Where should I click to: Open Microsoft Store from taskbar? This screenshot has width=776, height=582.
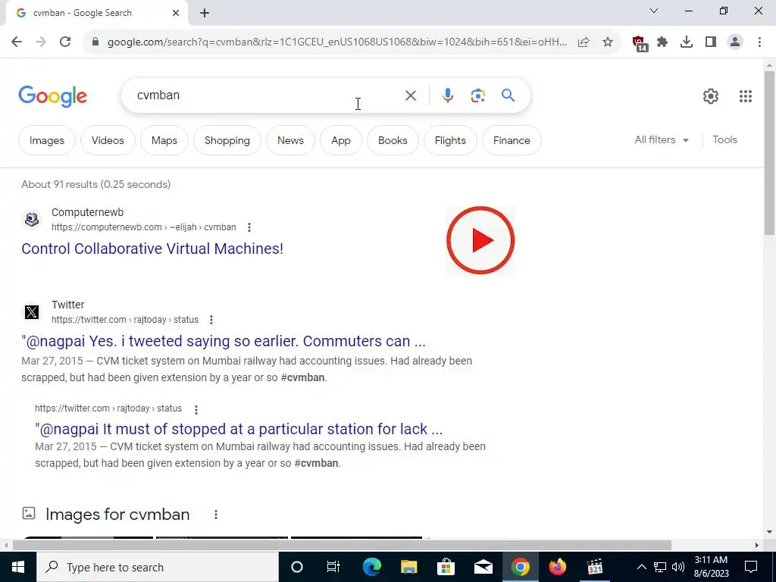pos(446,567)
